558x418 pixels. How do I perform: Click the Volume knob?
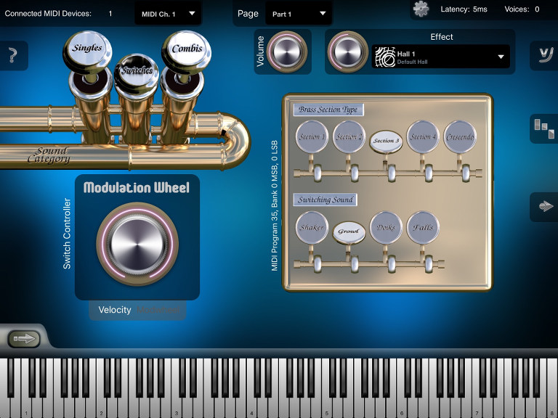(287, 52)
